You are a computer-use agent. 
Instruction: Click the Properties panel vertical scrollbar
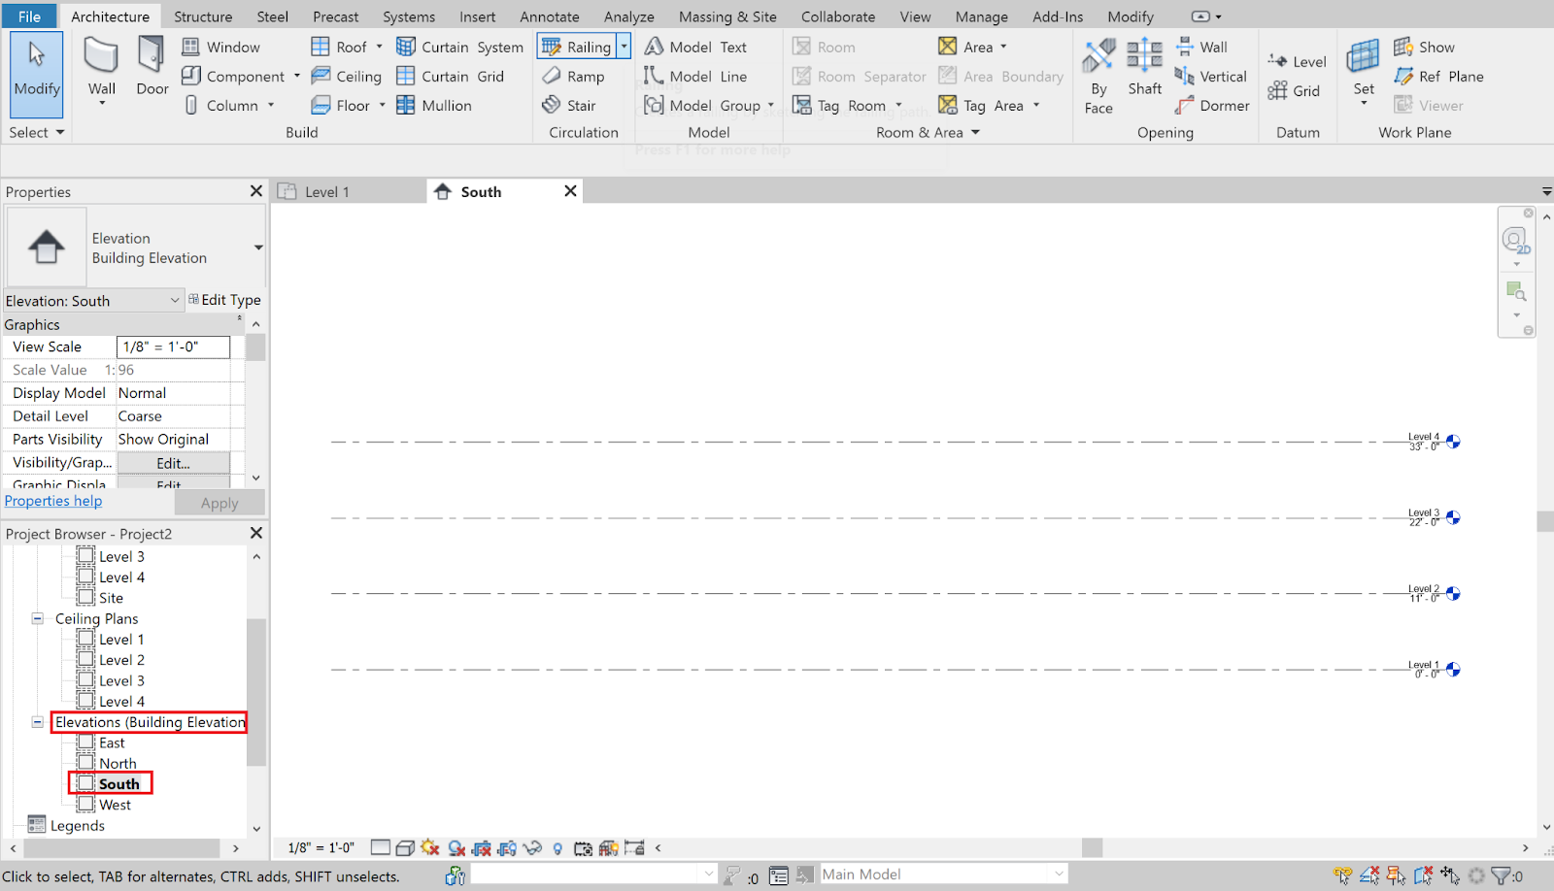255,347
